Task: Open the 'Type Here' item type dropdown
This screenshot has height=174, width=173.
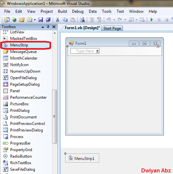Action: pos(98,51)
